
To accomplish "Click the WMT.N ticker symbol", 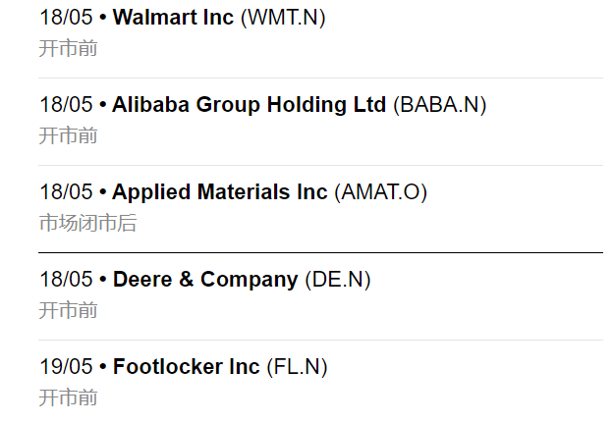I will pos(283,18).
